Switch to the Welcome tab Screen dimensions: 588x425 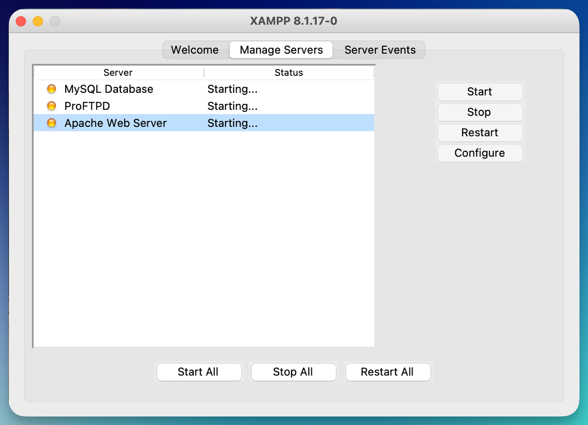(195, 50)
